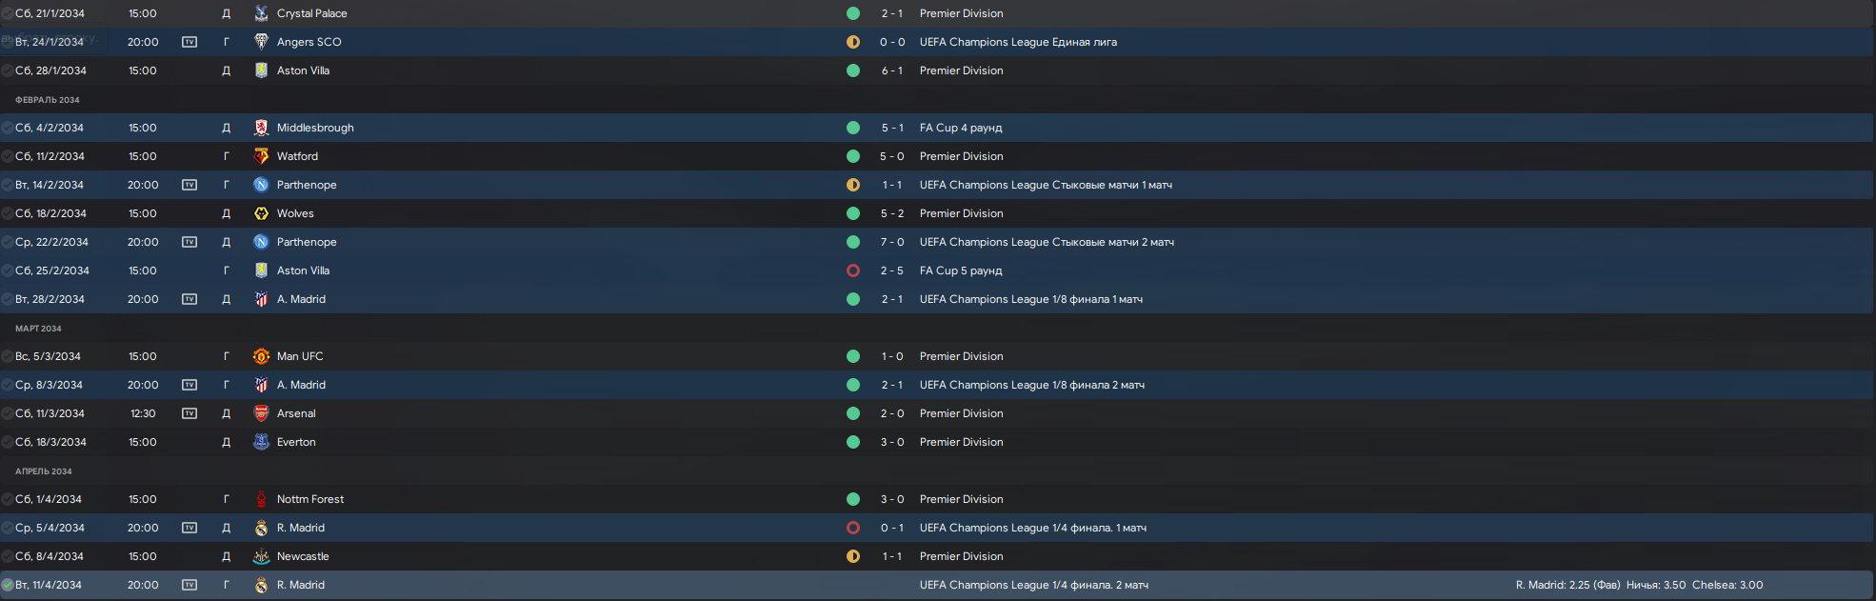Click the Everton club badge
Image resolution: width=1876 pixels, height=601 pixels.
[261, 442]
